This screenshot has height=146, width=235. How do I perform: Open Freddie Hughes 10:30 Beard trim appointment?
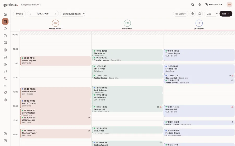(127, 58)
